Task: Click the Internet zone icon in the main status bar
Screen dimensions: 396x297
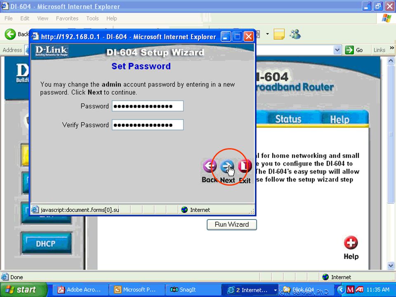Action: (325, 277)
